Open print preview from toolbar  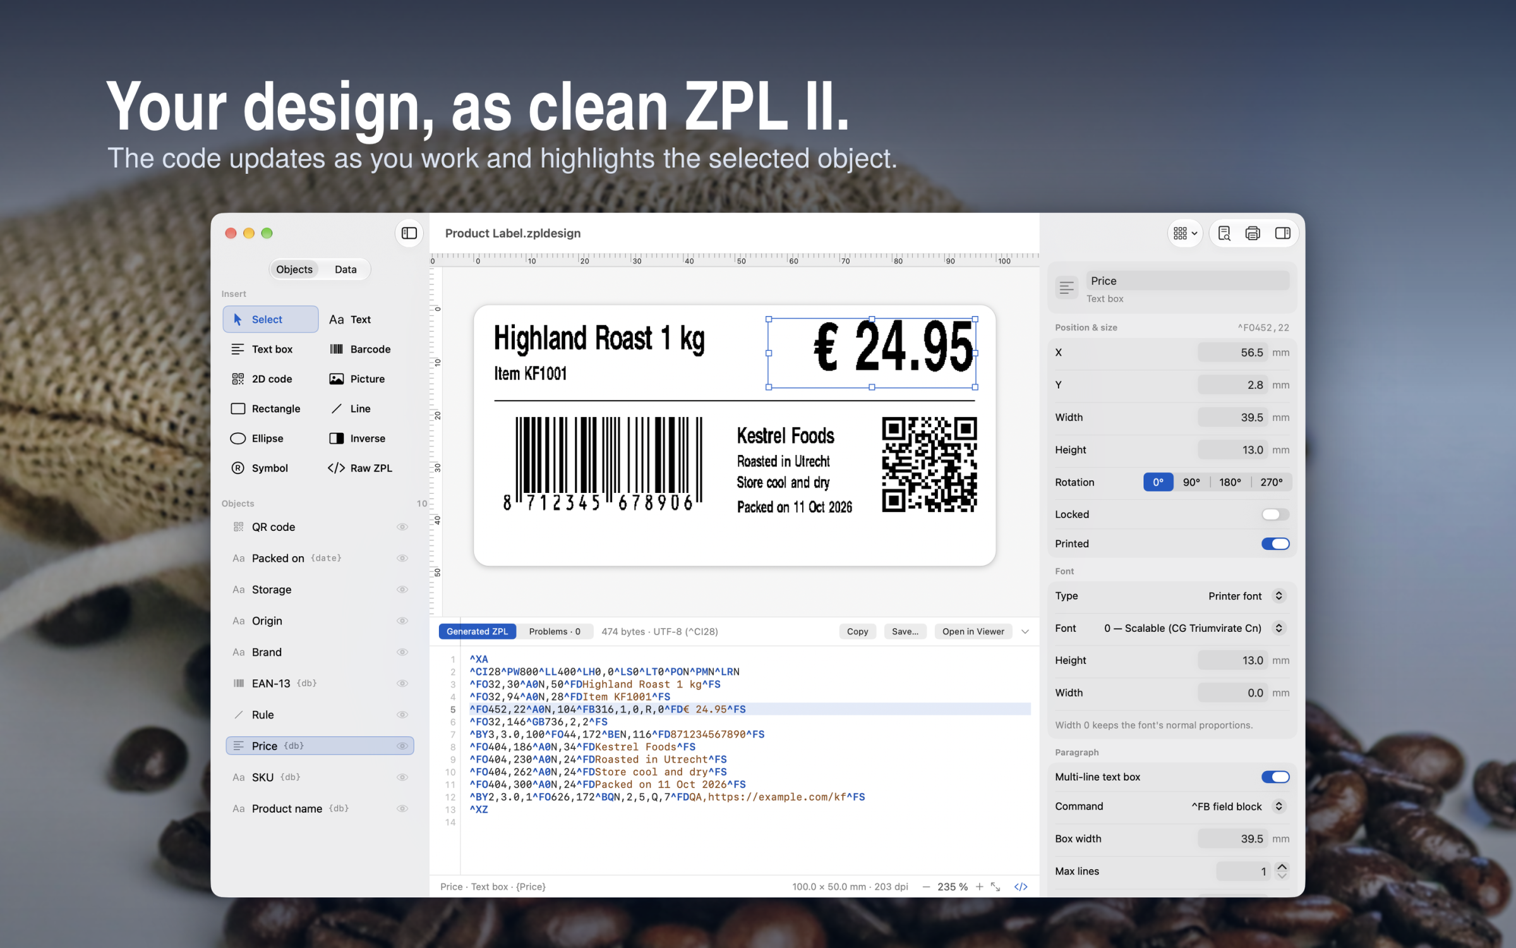pyautogui.click(x=1224, y=233)
